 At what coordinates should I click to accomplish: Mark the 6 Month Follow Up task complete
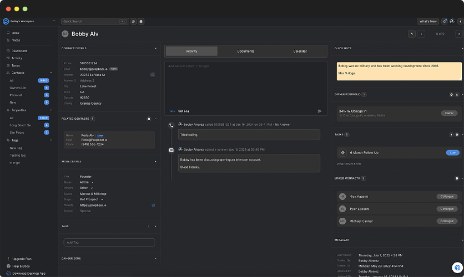[342, 152]
